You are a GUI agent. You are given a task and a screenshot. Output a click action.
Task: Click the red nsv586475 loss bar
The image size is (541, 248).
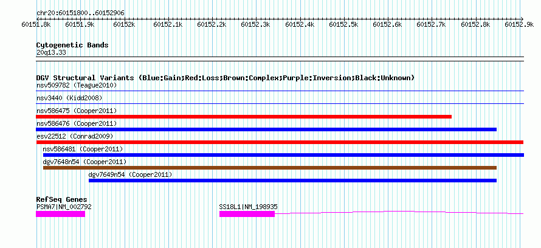(244, 117)
